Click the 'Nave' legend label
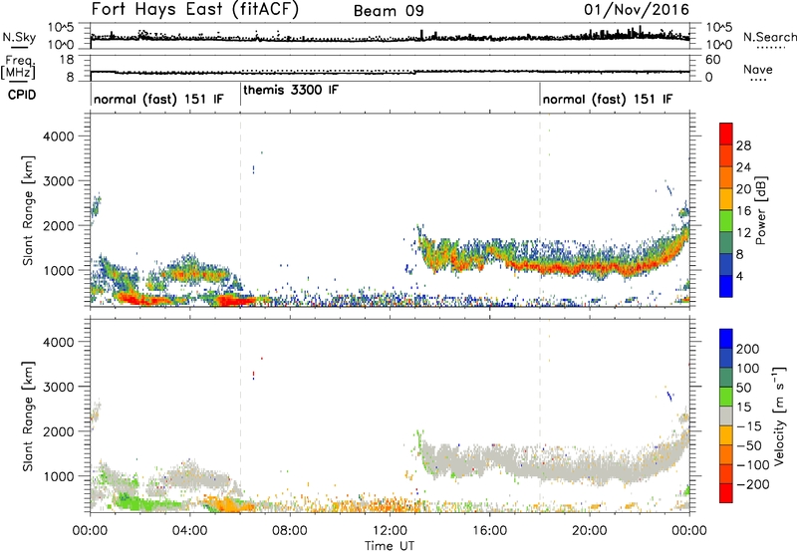Viewport: 797px width, 552px height. point(758,69)
